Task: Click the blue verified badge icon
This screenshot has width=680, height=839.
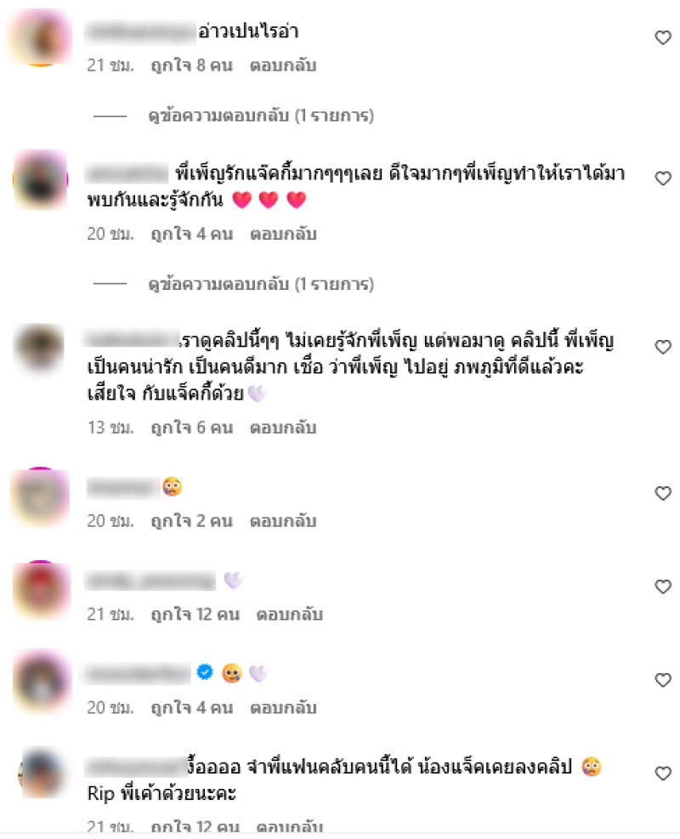Action: pos(205,672)
